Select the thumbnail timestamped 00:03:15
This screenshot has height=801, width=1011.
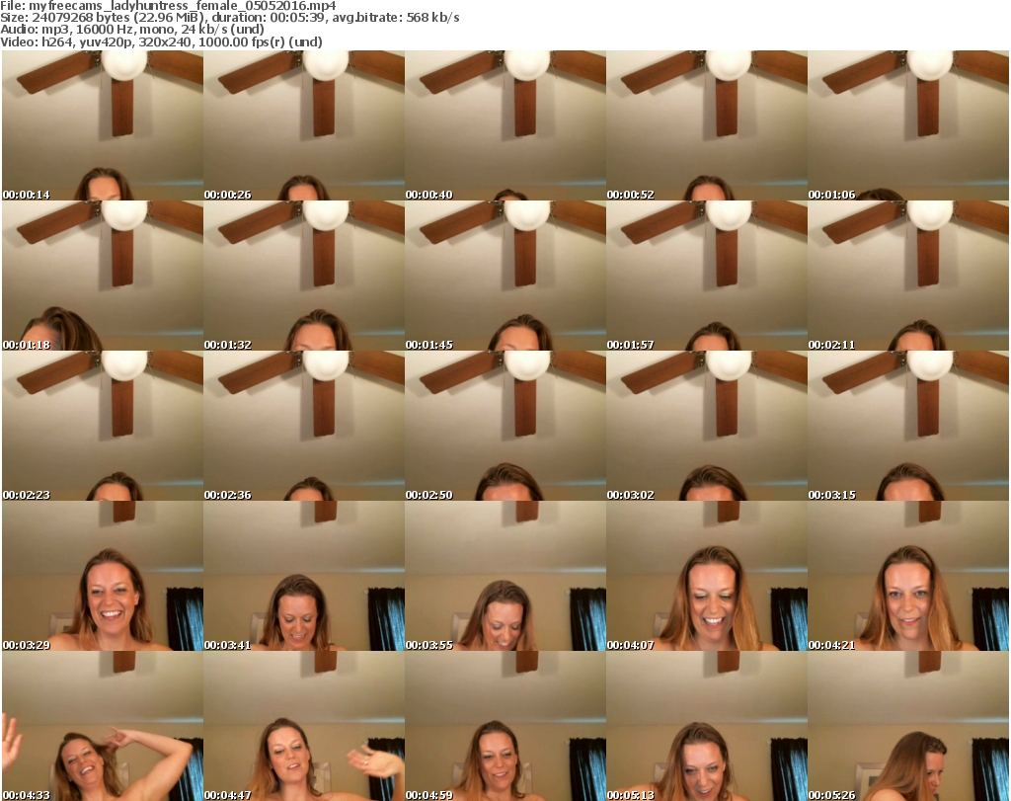(x=908, y=426)
